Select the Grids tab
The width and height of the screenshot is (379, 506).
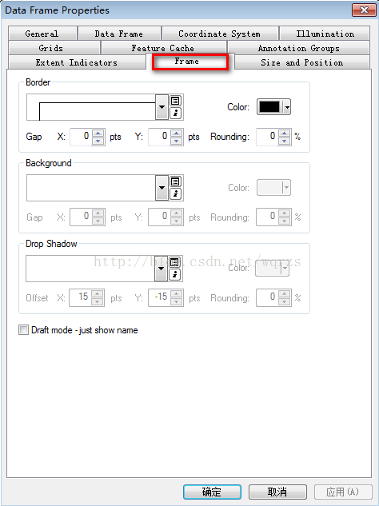click(54, 48)
